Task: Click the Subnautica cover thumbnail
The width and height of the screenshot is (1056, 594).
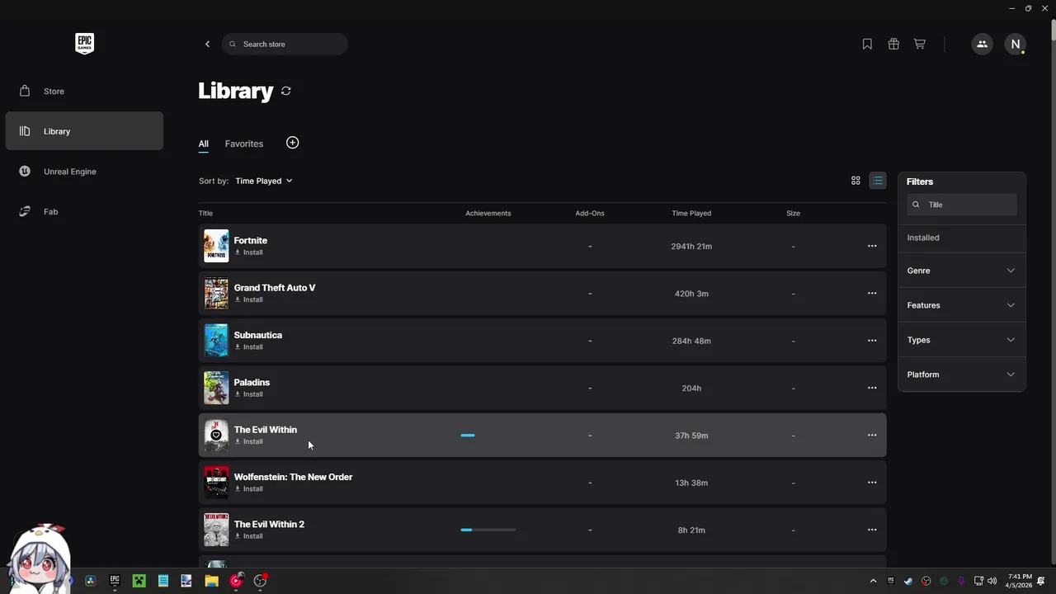Action: [x=216, y=341]
